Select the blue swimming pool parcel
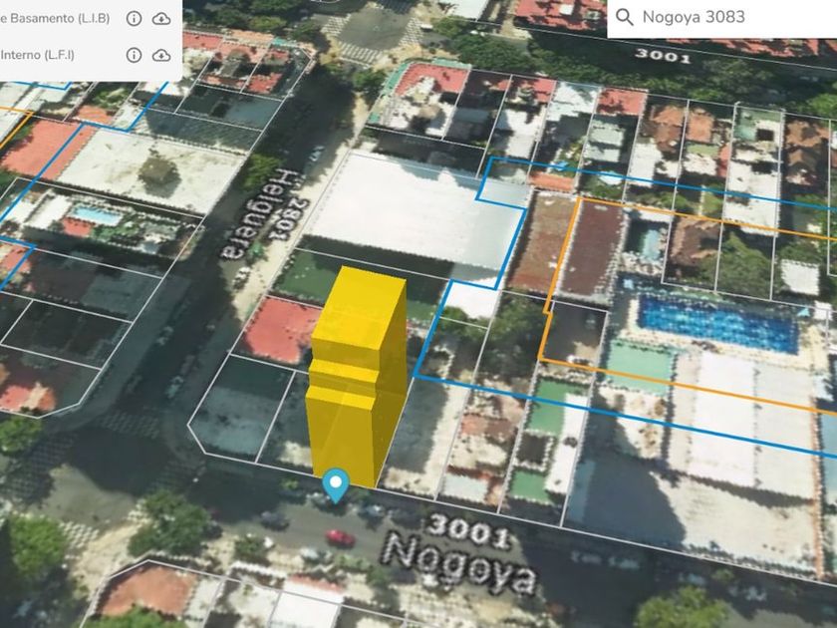837x628 pixels. (718, 323)
